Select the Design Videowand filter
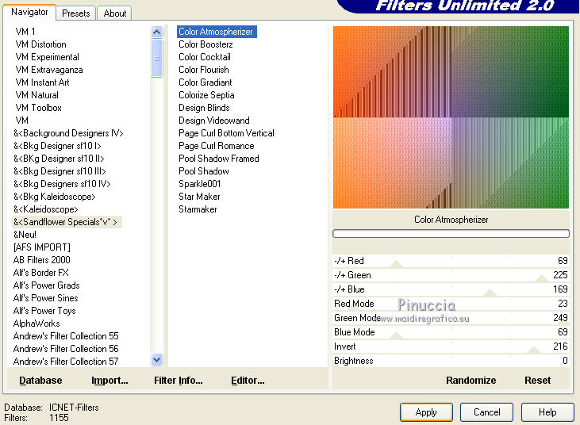The width and height of the screenshot is (580, 425). pyautogui.click(x=214, y=120)
